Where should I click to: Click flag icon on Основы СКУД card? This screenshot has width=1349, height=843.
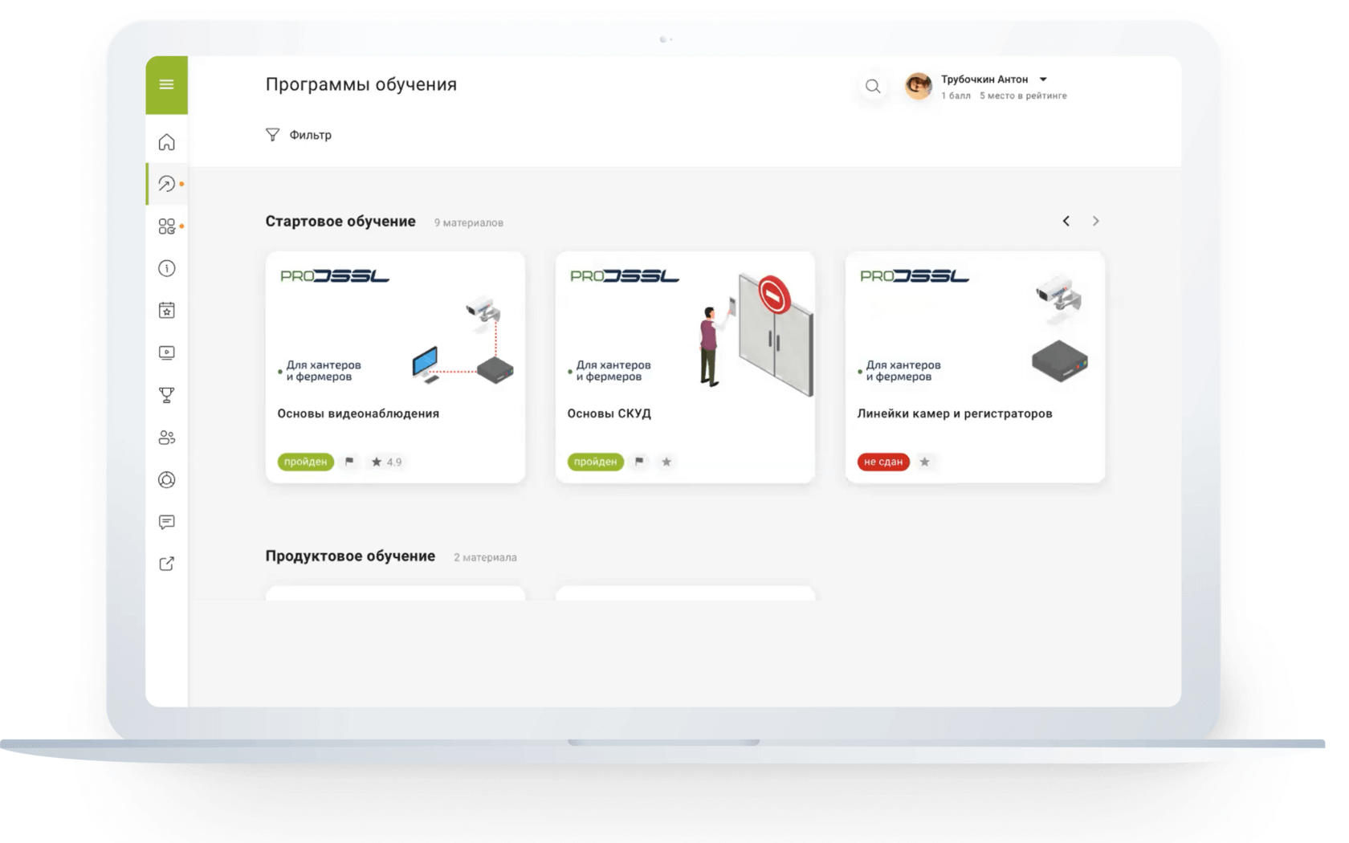click(x=639, y=462)
